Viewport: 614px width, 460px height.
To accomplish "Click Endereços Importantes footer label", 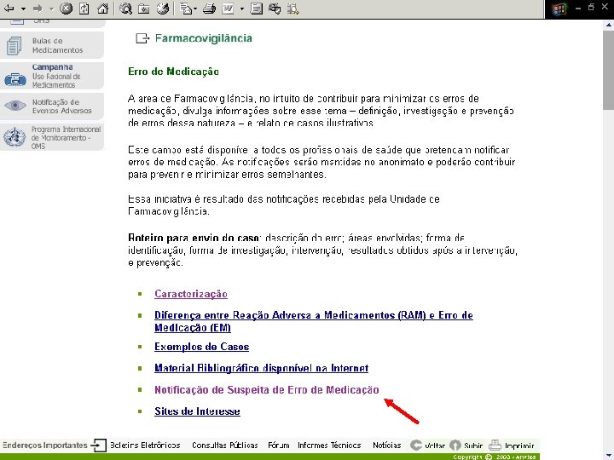I will 45,446.
